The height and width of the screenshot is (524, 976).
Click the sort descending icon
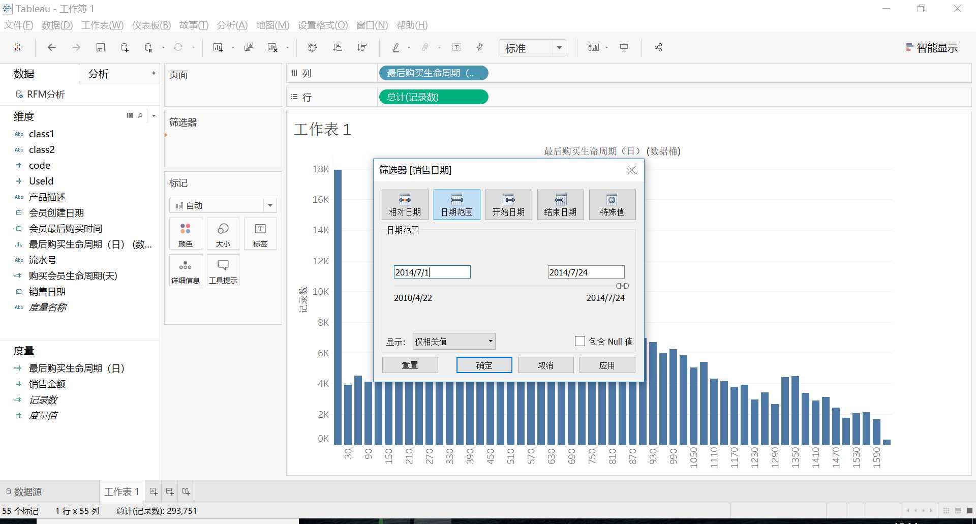click(x=362, y=47)
